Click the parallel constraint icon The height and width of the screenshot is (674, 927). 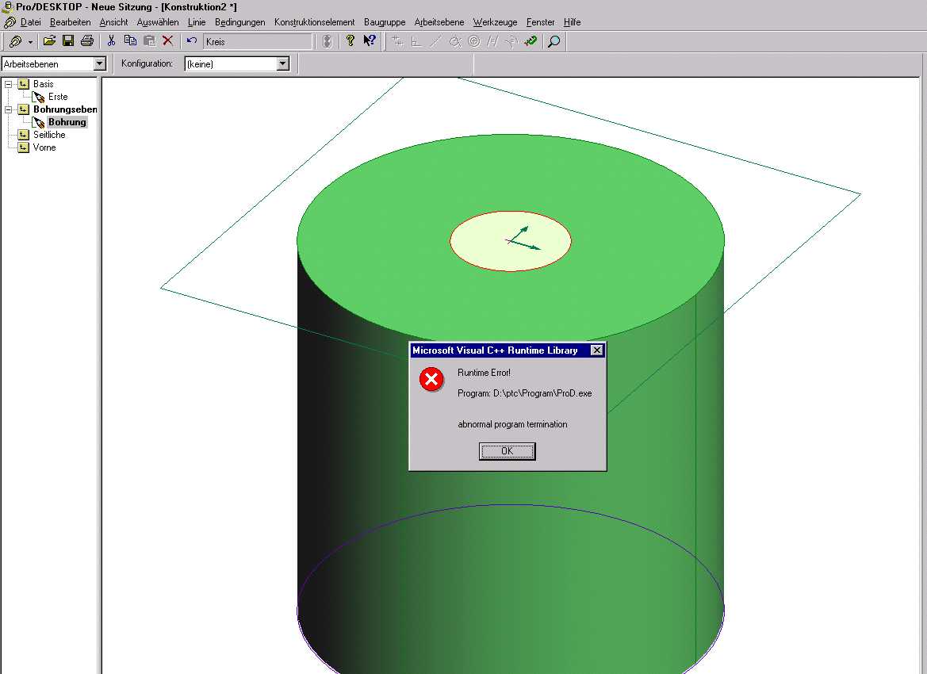492,41
